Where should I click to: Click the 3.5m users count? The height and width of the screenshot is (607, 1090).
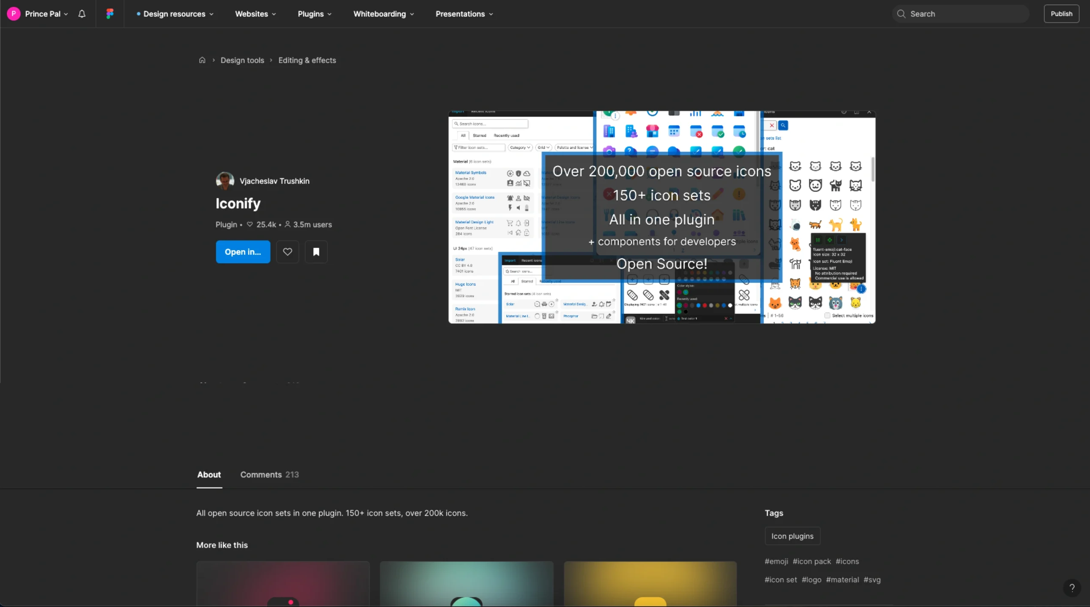click(x=308, y=225)
